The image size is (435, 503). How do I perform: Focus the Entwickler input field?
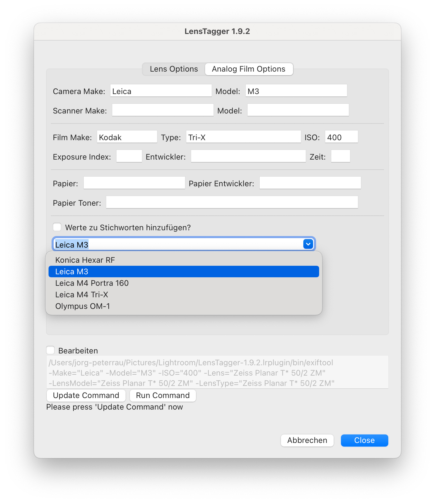(248, 156)
